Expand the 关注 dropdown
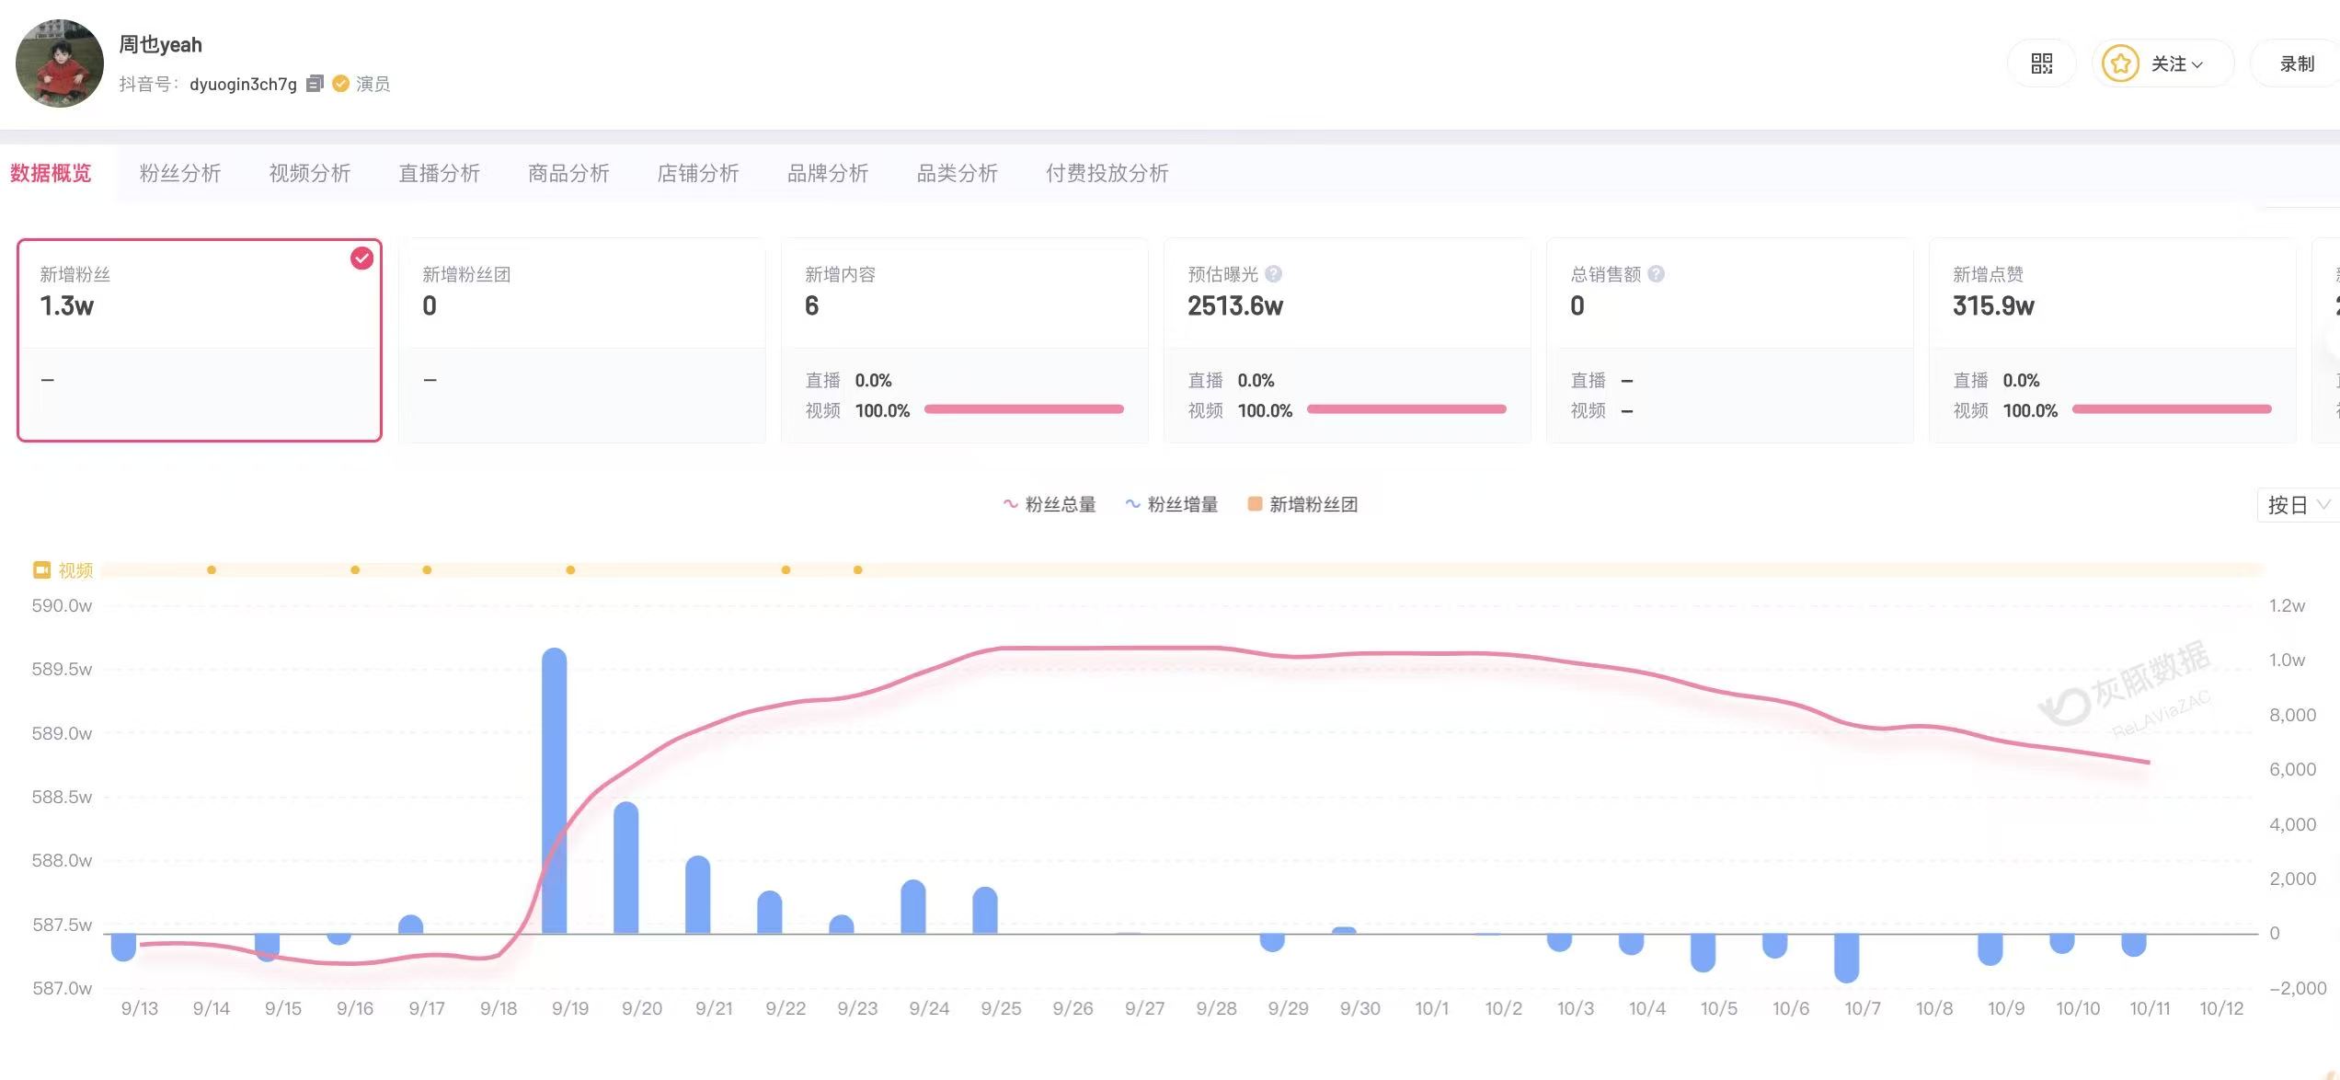The height and width of the screenshot is (1080, 2340). (x=2163, y=63)
